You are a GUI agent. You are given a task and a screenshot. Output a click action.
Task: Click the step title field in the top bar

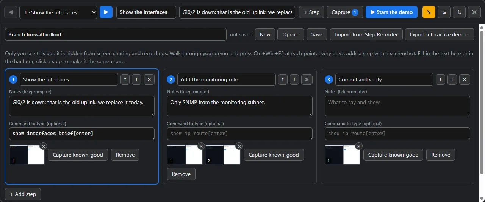(x=146, y=12)
